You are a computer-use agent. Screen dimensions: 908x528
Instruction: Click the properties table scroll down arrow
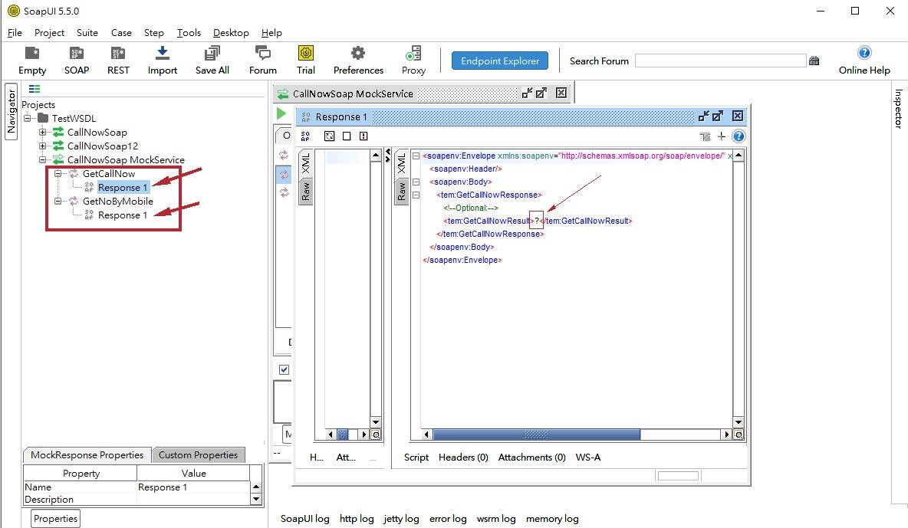pos(256,499)
